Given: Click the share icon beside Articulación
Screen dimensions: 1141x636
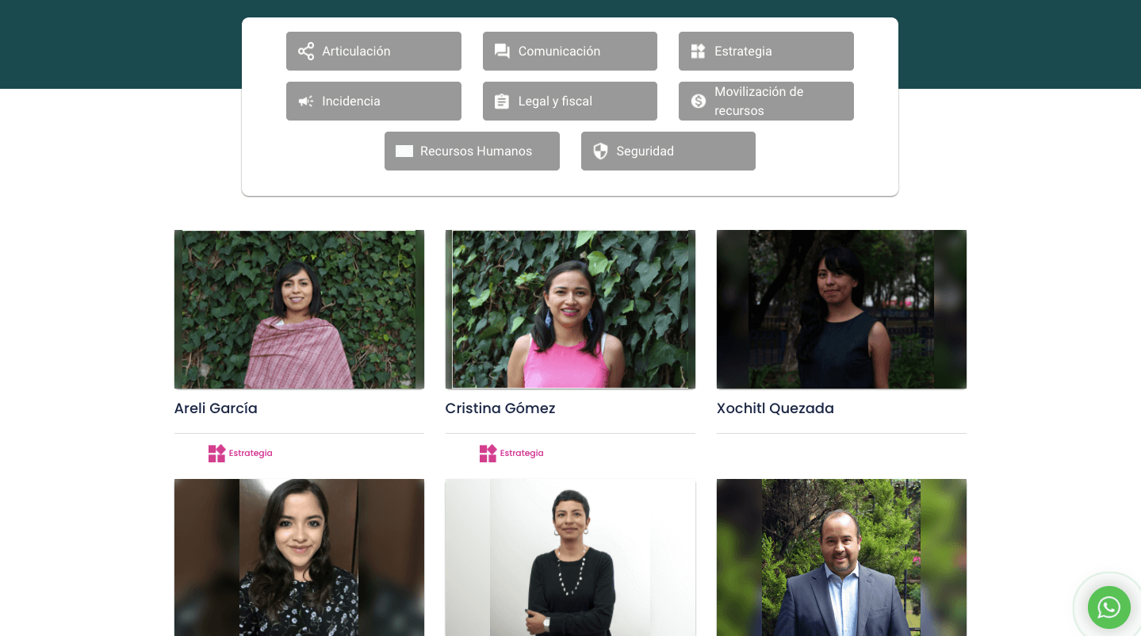Looking at the screenshot, I should point(306,52).
